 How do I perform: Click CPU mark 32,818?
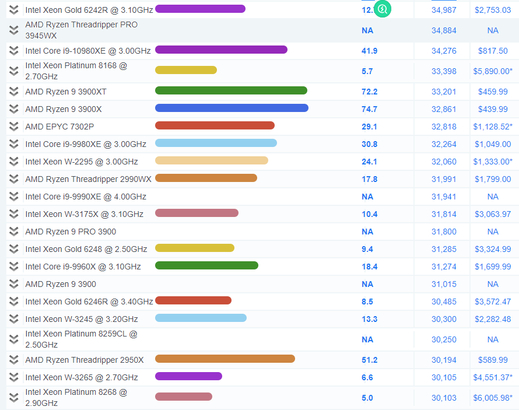click(x=444, y=127)
